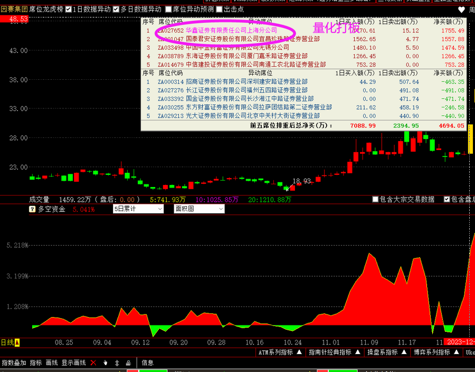The height and width of the screenshot is (372, 475).
Task: Click the red X delete-drawing icon
Action: point(93,362)
